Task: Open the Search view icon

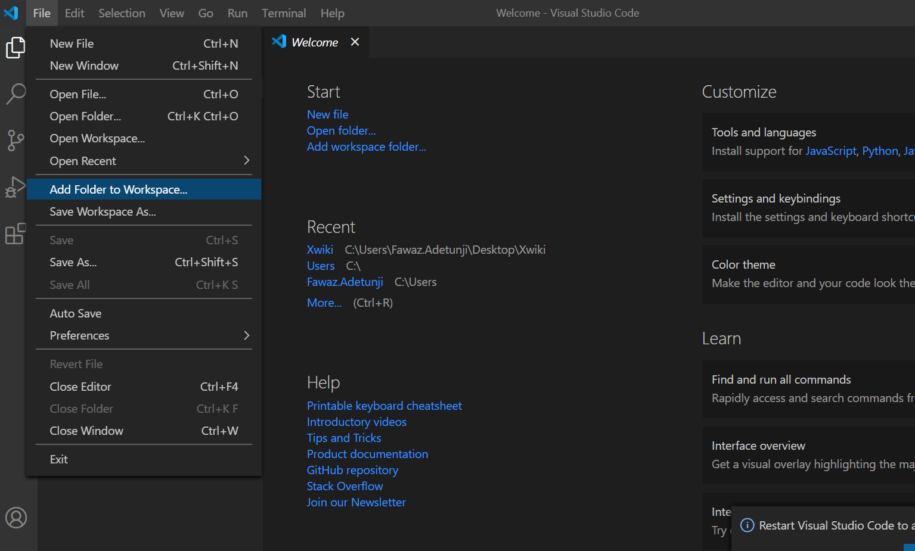Action: pyautogui.click(x=15, y=94)
